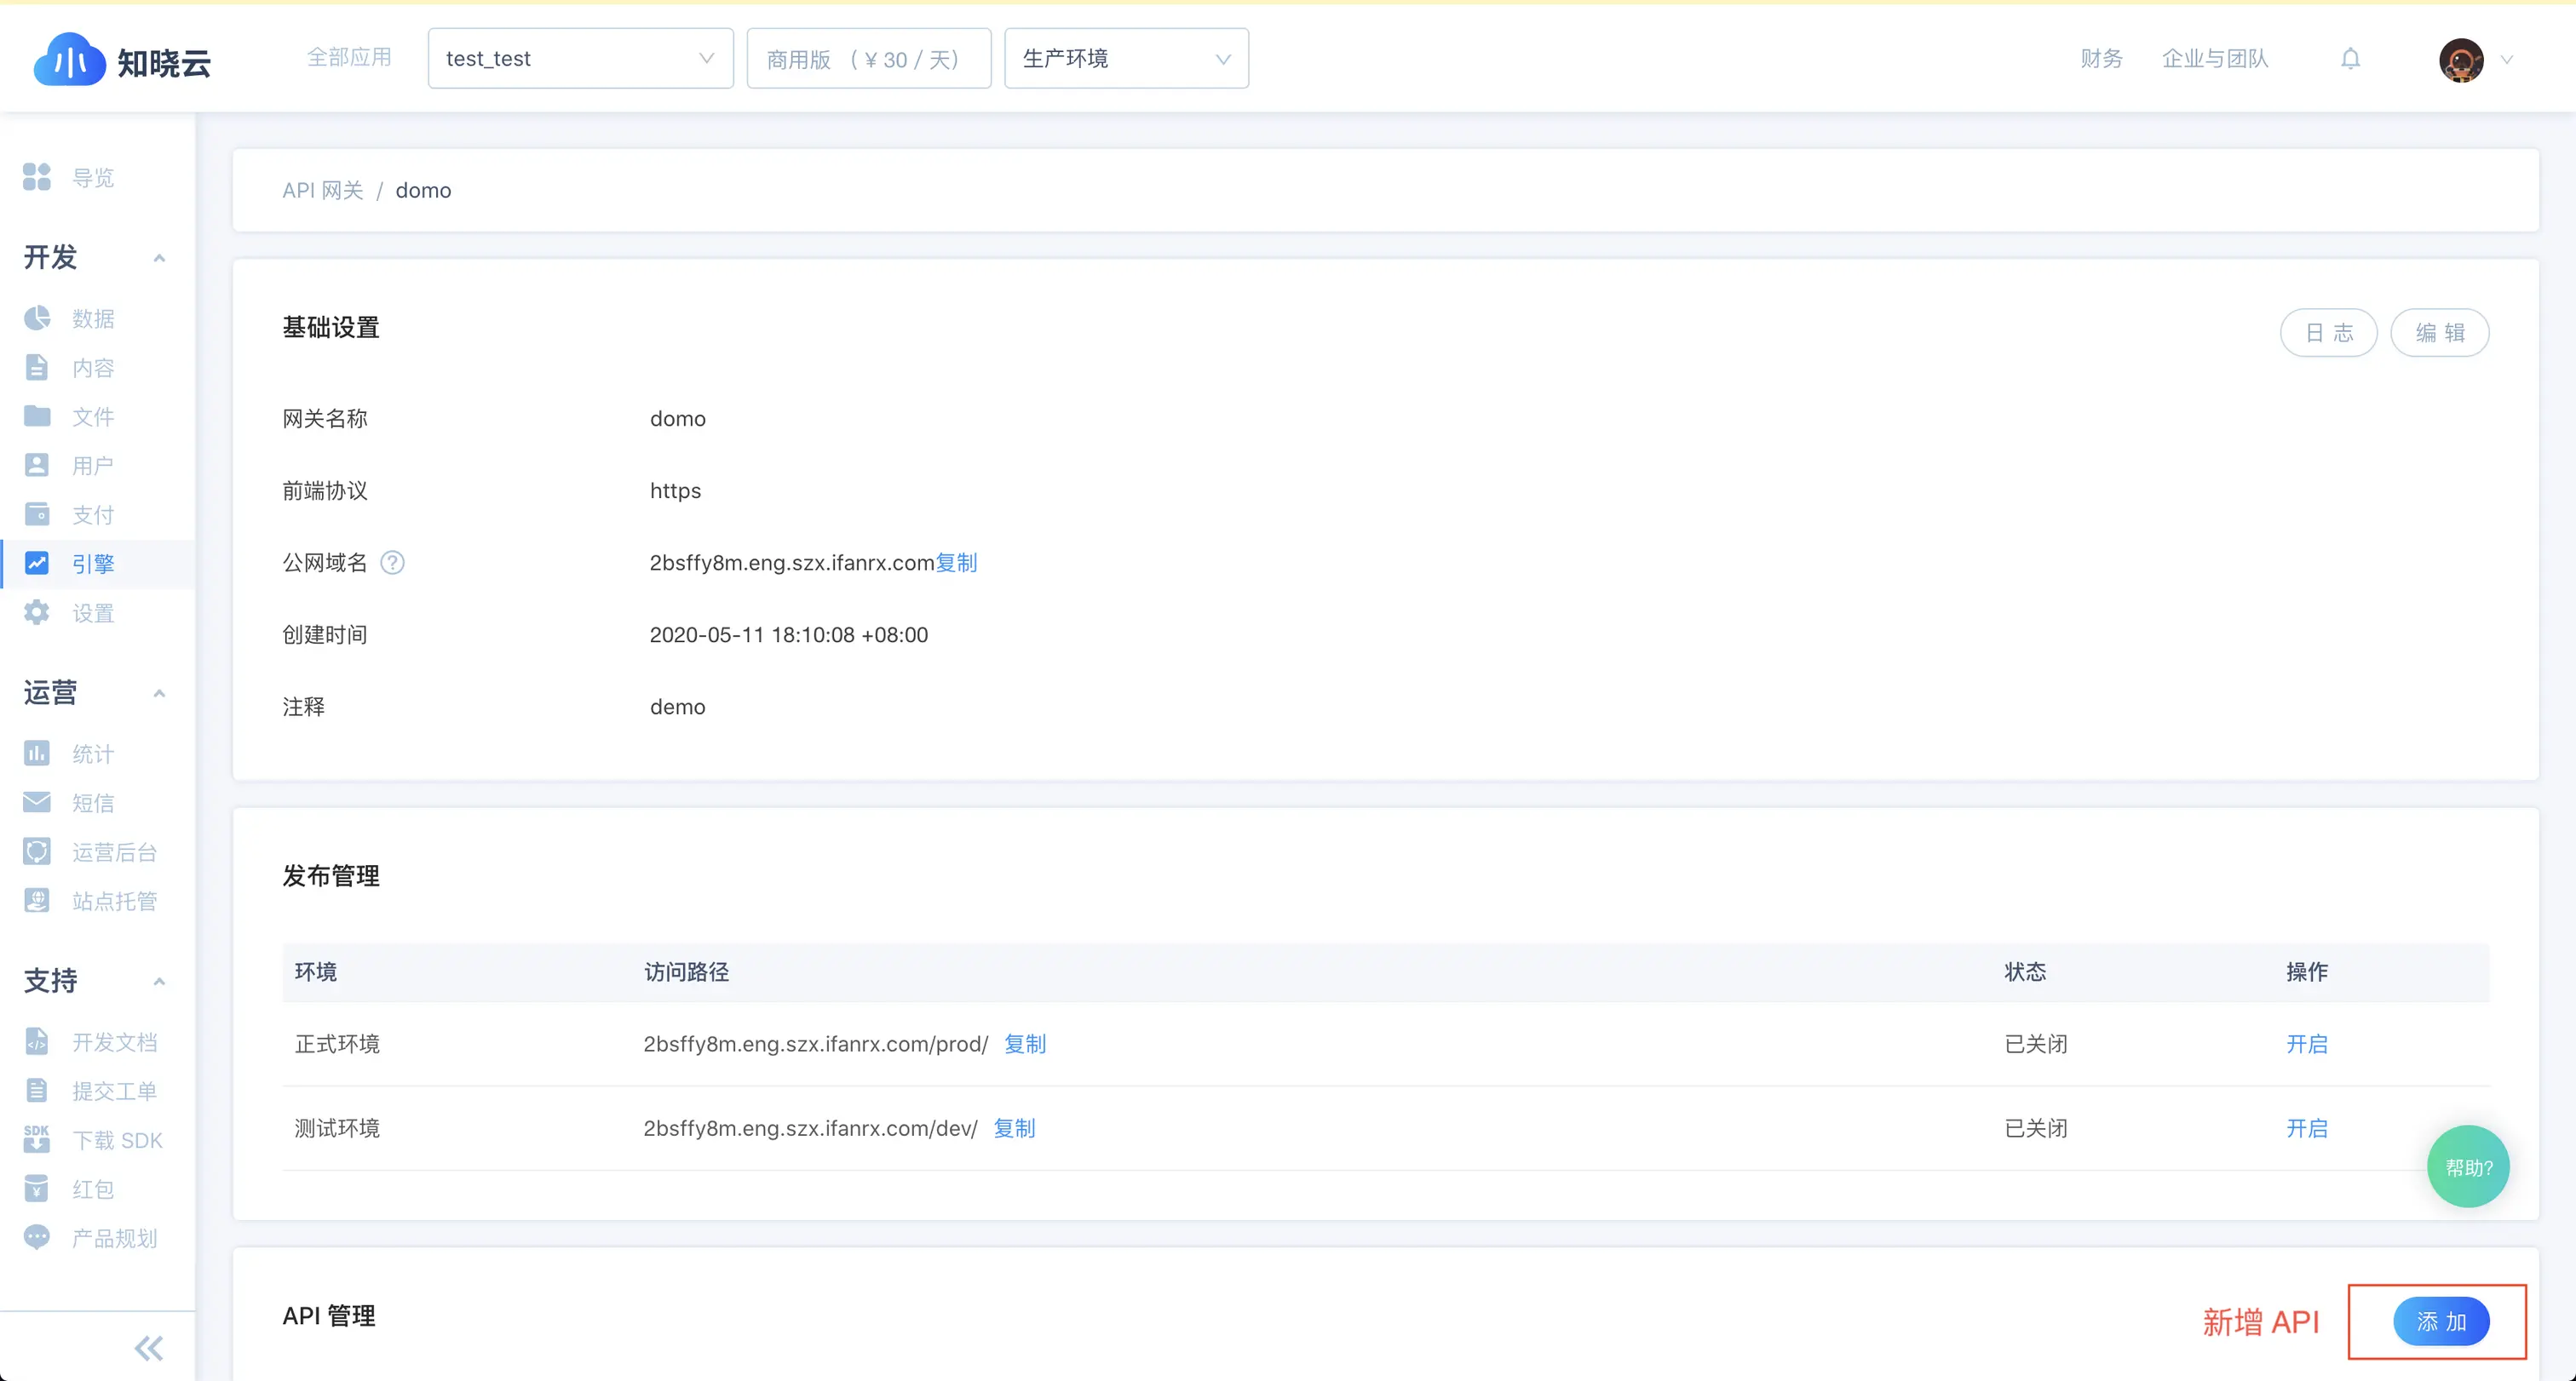2576x1381 pixels.
Task: Click the 文件 folder icon in sidebar
Action: click(37, 415)
